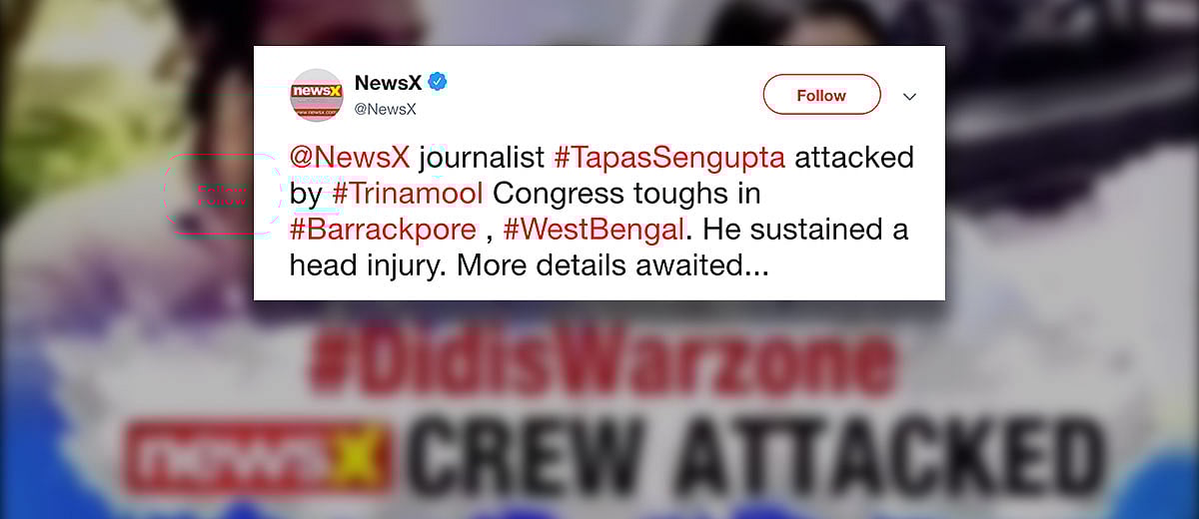
Task: Open the #WestBengal hashtag
Action: 595,231
